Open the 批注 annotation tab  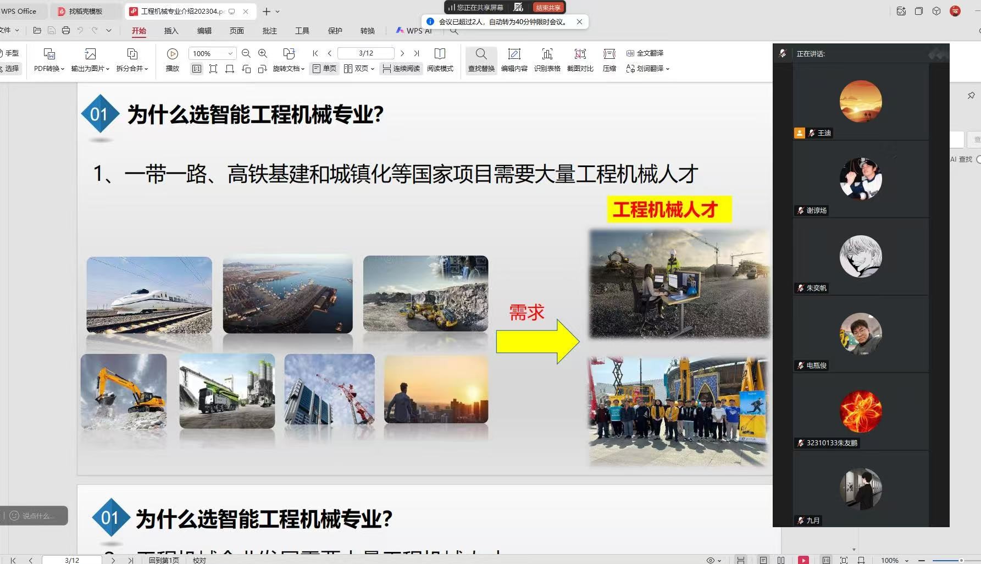point(269,31)
